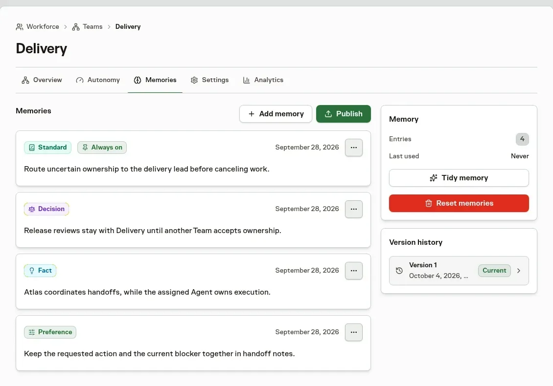The height and width of the screenshot is (386, 553).
Task: Click the Memories brain icon
Action: coord(138,80)
